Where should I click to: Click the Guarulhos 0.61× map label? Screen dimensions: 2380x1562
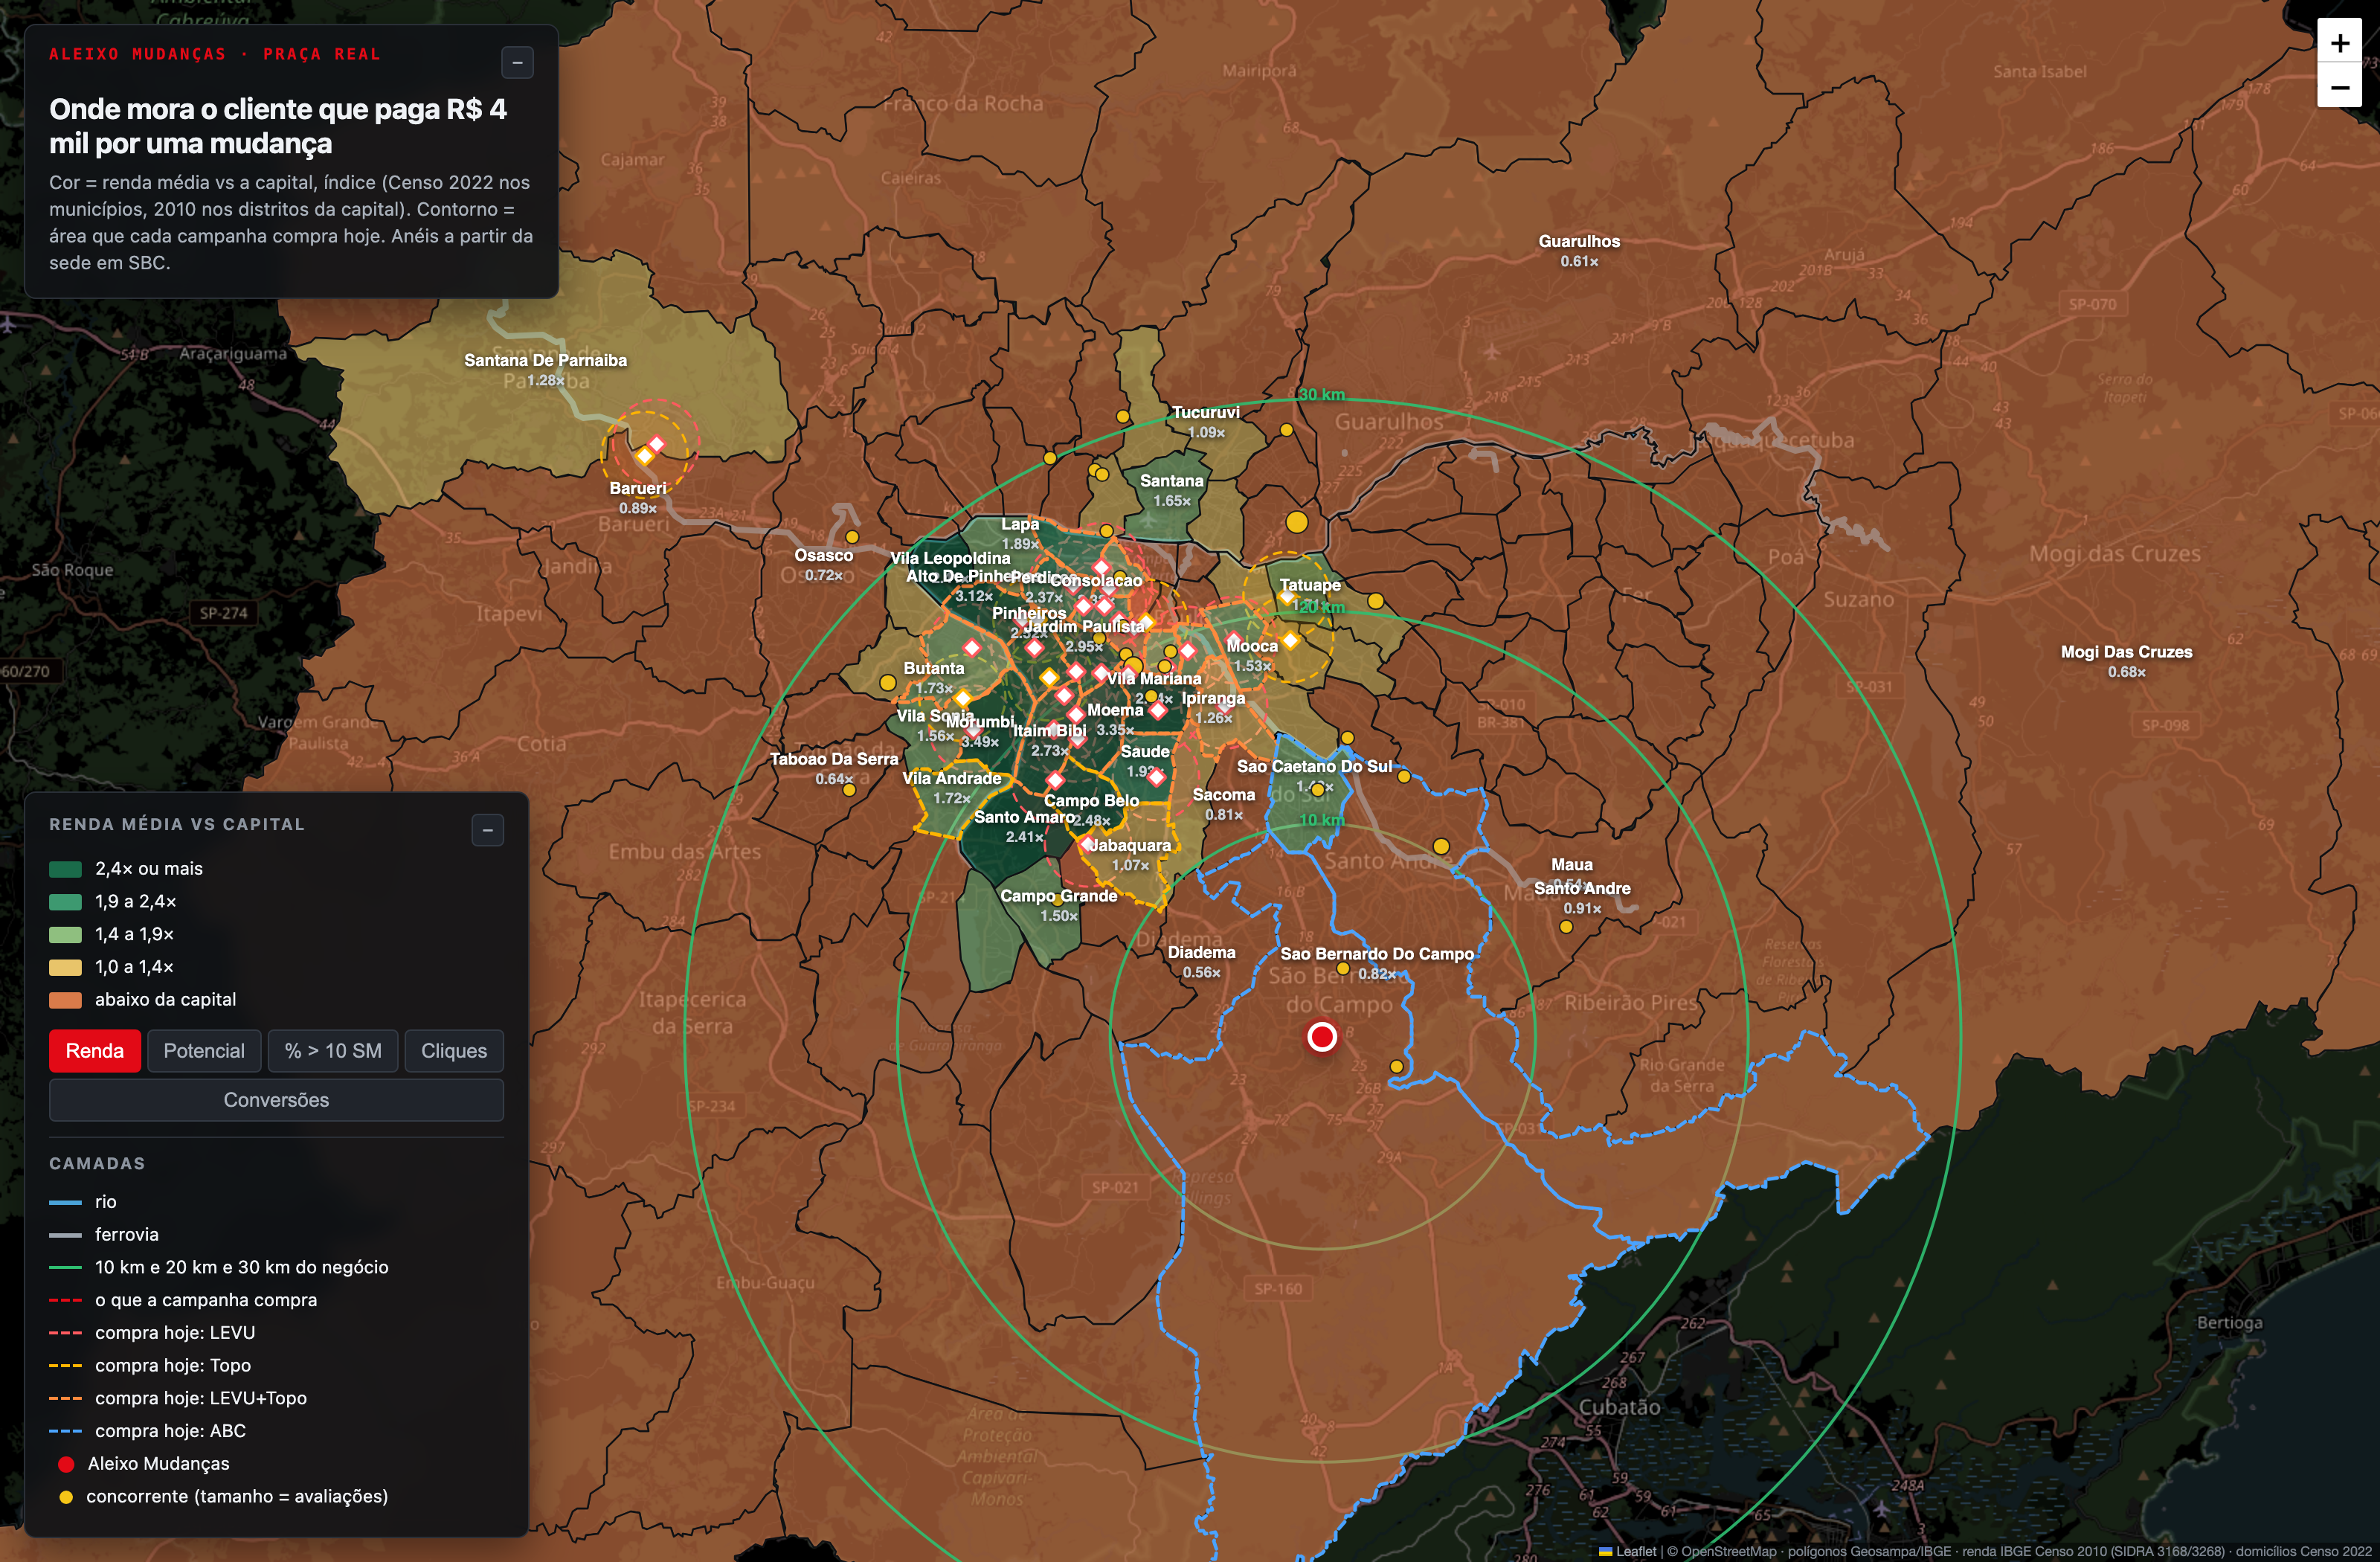[1579, 251]
